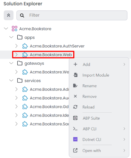Click the Open with external link icon
Viewport: 131px width, 158px height.
coord(75,150)
